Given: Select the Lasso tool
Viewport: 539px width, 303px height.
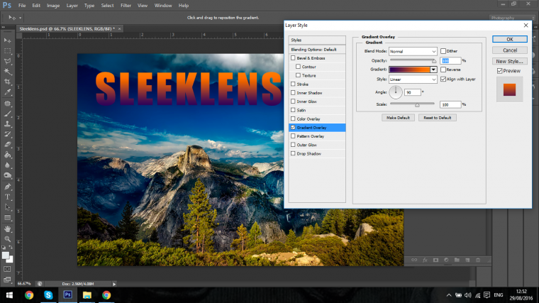Looking at the screenshot, I should pos(7,61).
